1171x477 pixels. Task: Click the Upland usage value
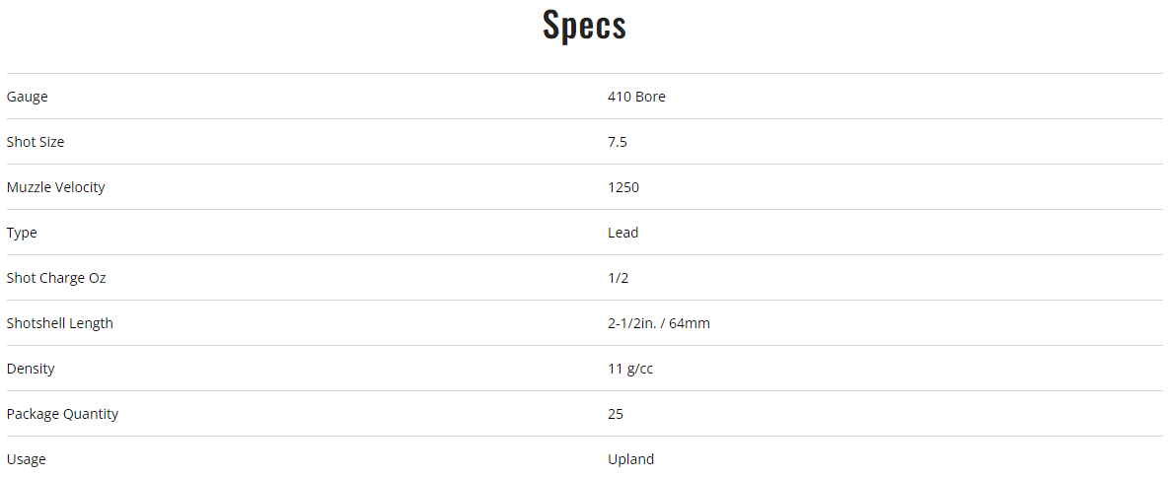631,459
